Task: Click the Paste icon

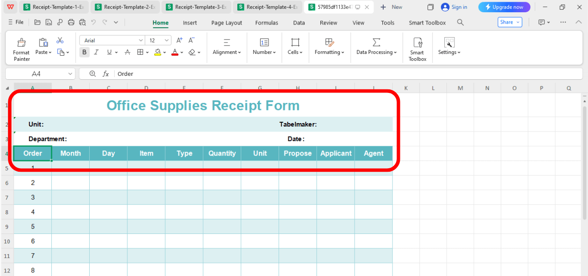Action: [x=43, y=42]
